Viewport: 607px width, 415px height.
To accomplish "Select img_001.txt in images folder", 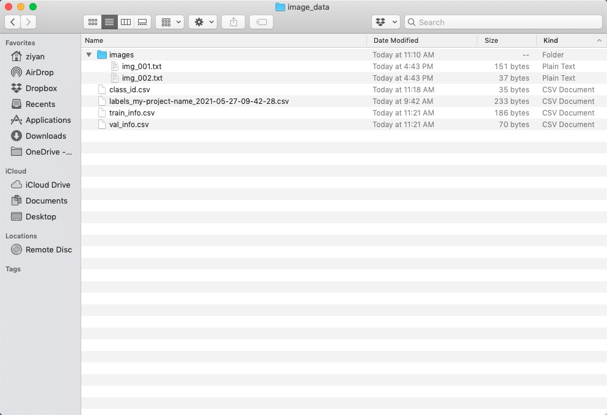I will coord(142,67).
